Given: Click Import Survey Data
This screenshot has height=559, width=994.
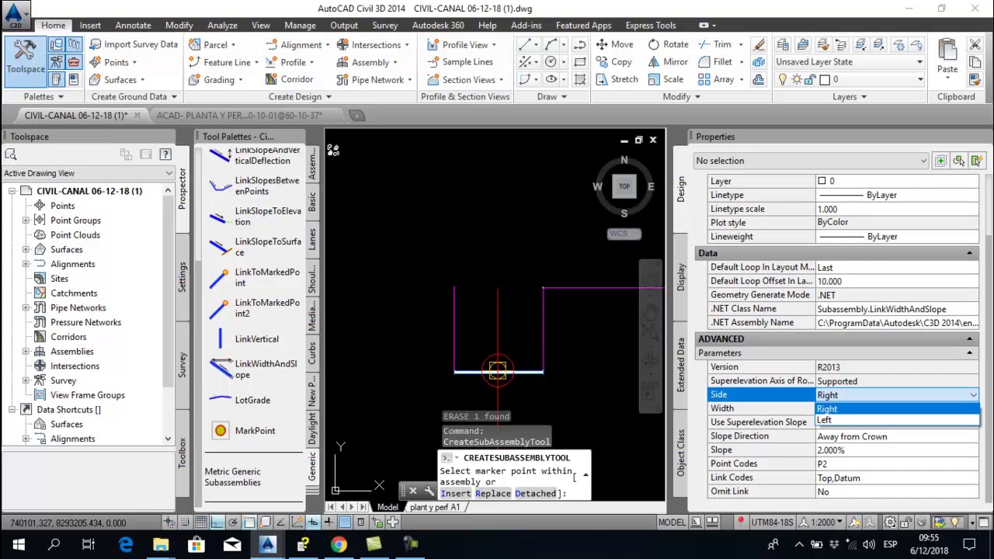Looking at the screenshot, I should 133,44.
